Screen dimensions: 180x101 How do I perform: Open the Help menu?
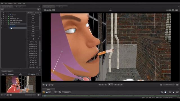(x=24, y=4)
